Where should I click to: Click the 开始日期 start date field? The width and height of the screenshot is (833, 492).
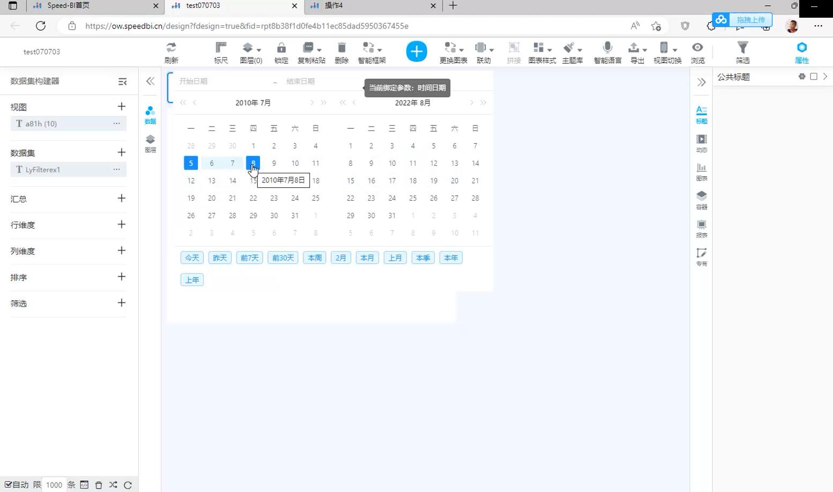[x=222, y=82]
